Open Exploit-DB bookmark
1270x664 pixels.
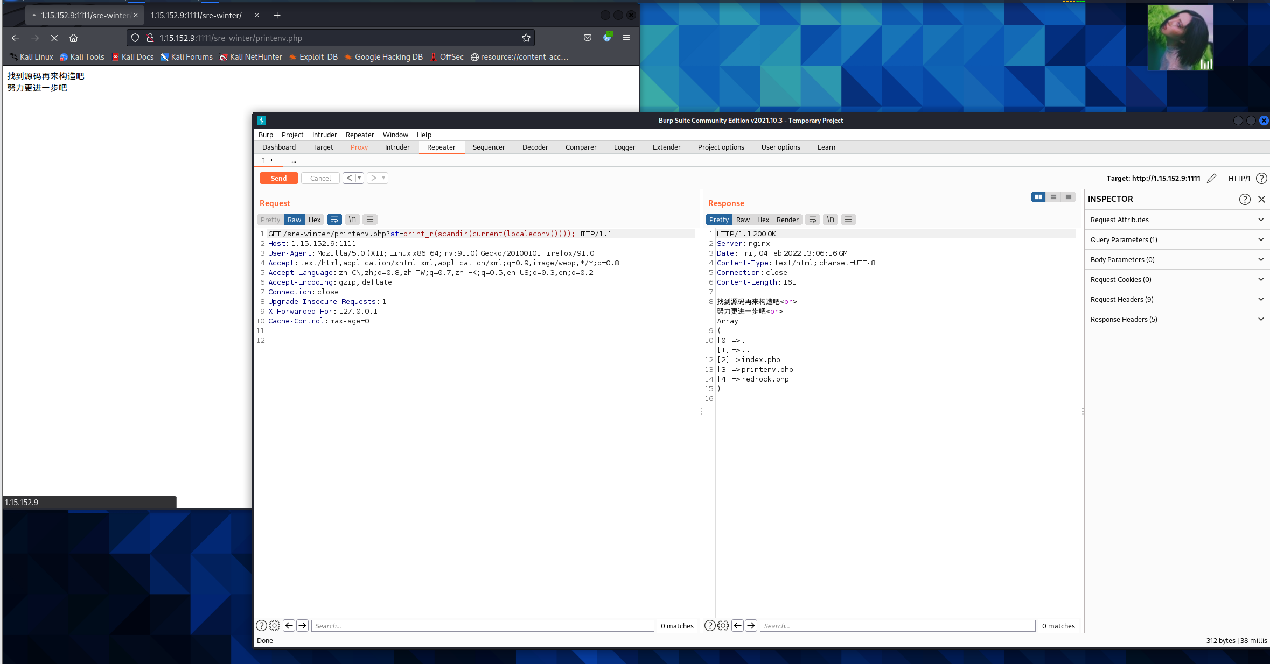pyautogui.click(x=313, y=56)
